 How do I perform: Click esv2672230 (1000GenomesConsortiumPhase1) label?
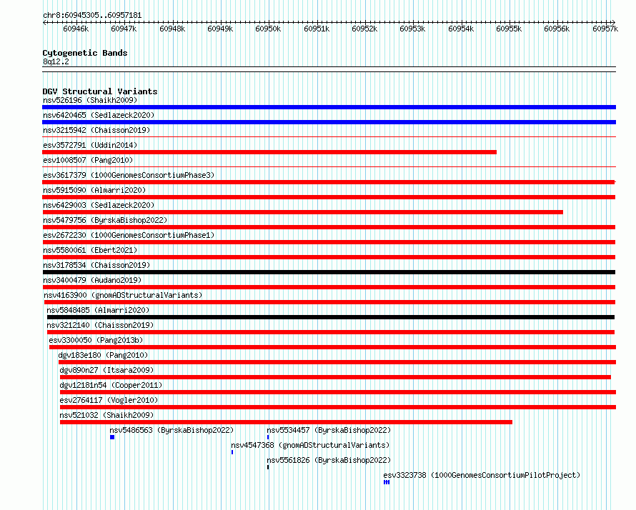click(x=129, y=235)
